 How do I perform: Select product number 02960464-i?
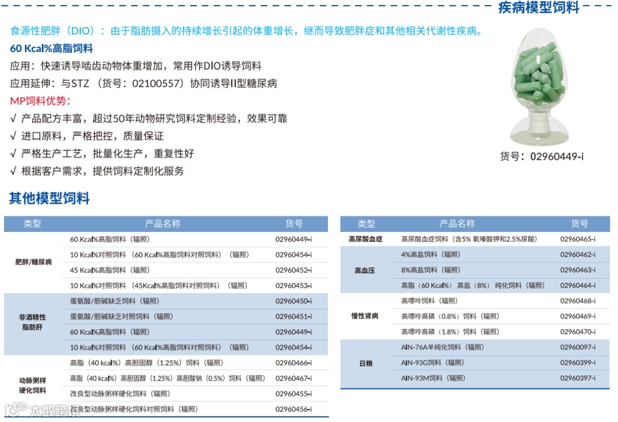tap(578, 286)
